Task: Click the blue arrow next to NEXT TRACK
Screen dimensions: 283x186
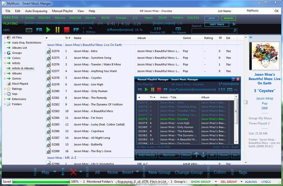Action: point(234,24)
